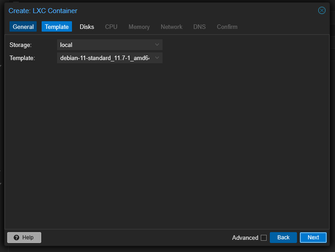Image resolution: width=335 pixels, height=252 pixels.
Task: Open the DNS tab
Action: pos(199,27)
